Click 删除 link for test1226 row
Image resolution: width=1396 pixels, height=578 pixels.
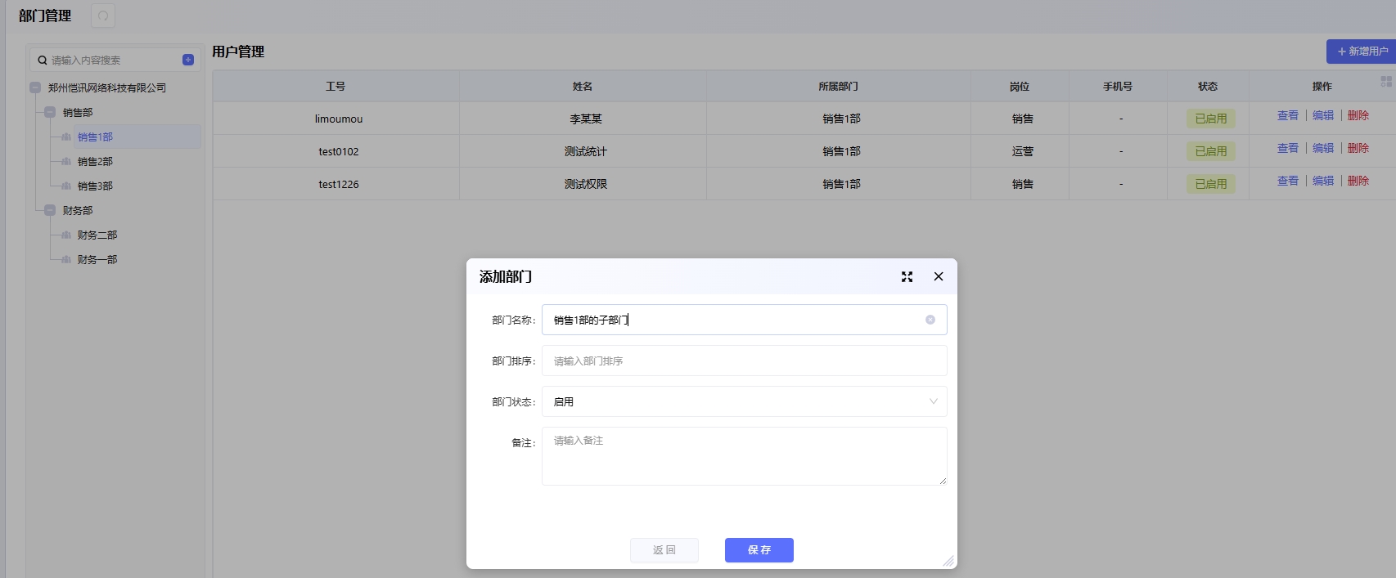point(1358,181)
